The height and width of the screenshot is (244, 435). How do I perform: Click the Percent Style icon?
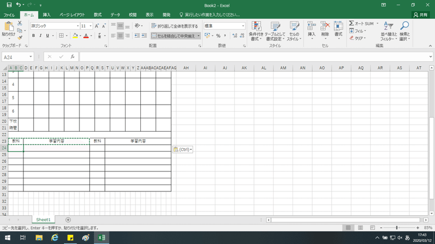pyautogui.click(x=219, y=36)
